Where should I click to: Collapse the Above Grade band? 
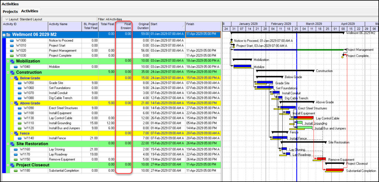tap(11, 103)
